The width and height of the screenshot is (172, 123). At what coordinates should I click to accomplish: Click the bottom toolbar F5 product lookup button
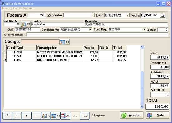coord(55,116)
